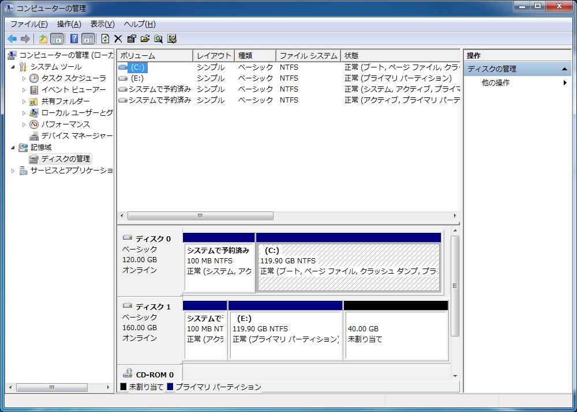
Task: Expand サービスとアプリケーション node arrow
Action: tap(13, 171)
